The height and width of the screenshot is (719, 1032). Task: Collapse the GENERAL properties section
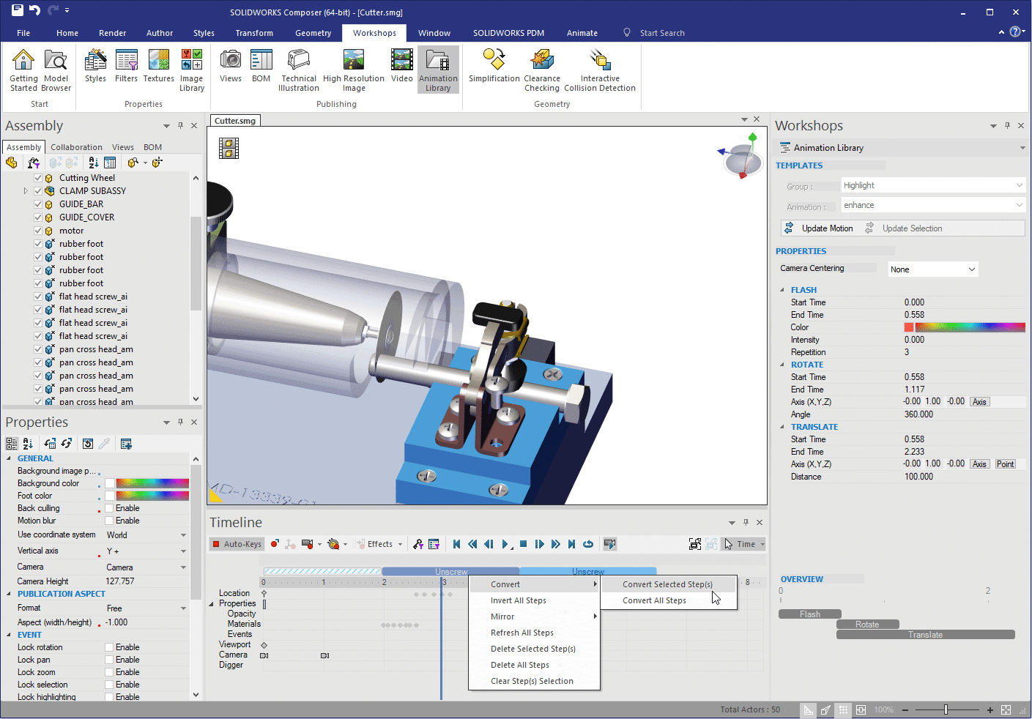(x=10, y=458)
